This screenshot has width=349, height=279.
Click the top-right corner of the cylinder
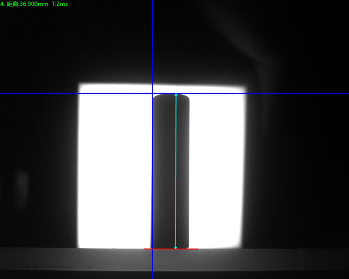click(188, 97)
